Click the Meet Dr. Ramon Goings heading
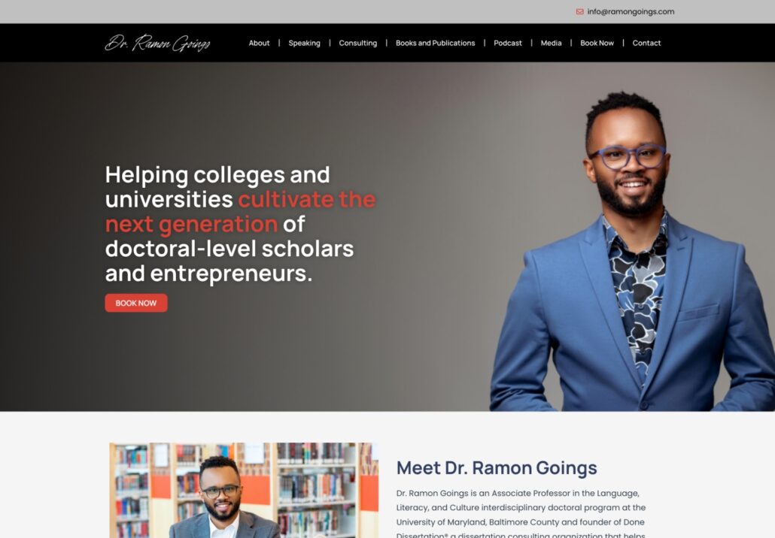This screenshot has width=775, height=538. coord(497,468)
